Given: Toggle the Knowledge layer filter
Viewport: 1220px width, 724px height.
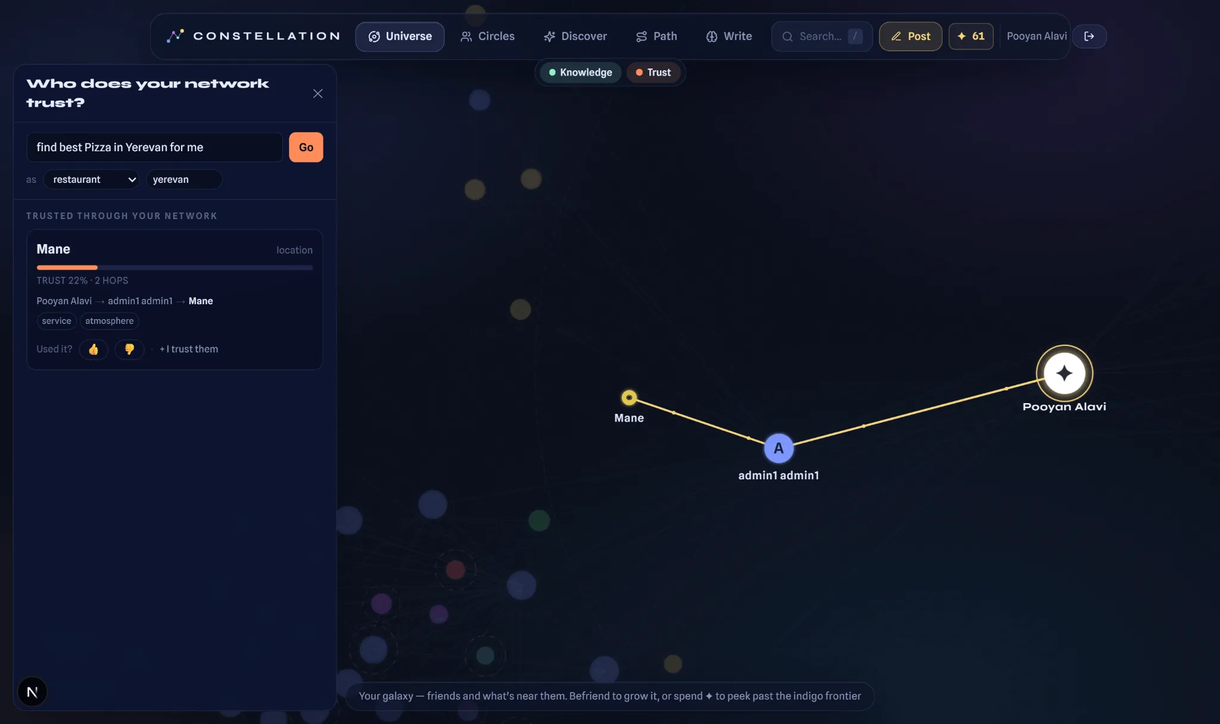Looking at the screenshot, I should pyautogui.click(x=580, y=73).
